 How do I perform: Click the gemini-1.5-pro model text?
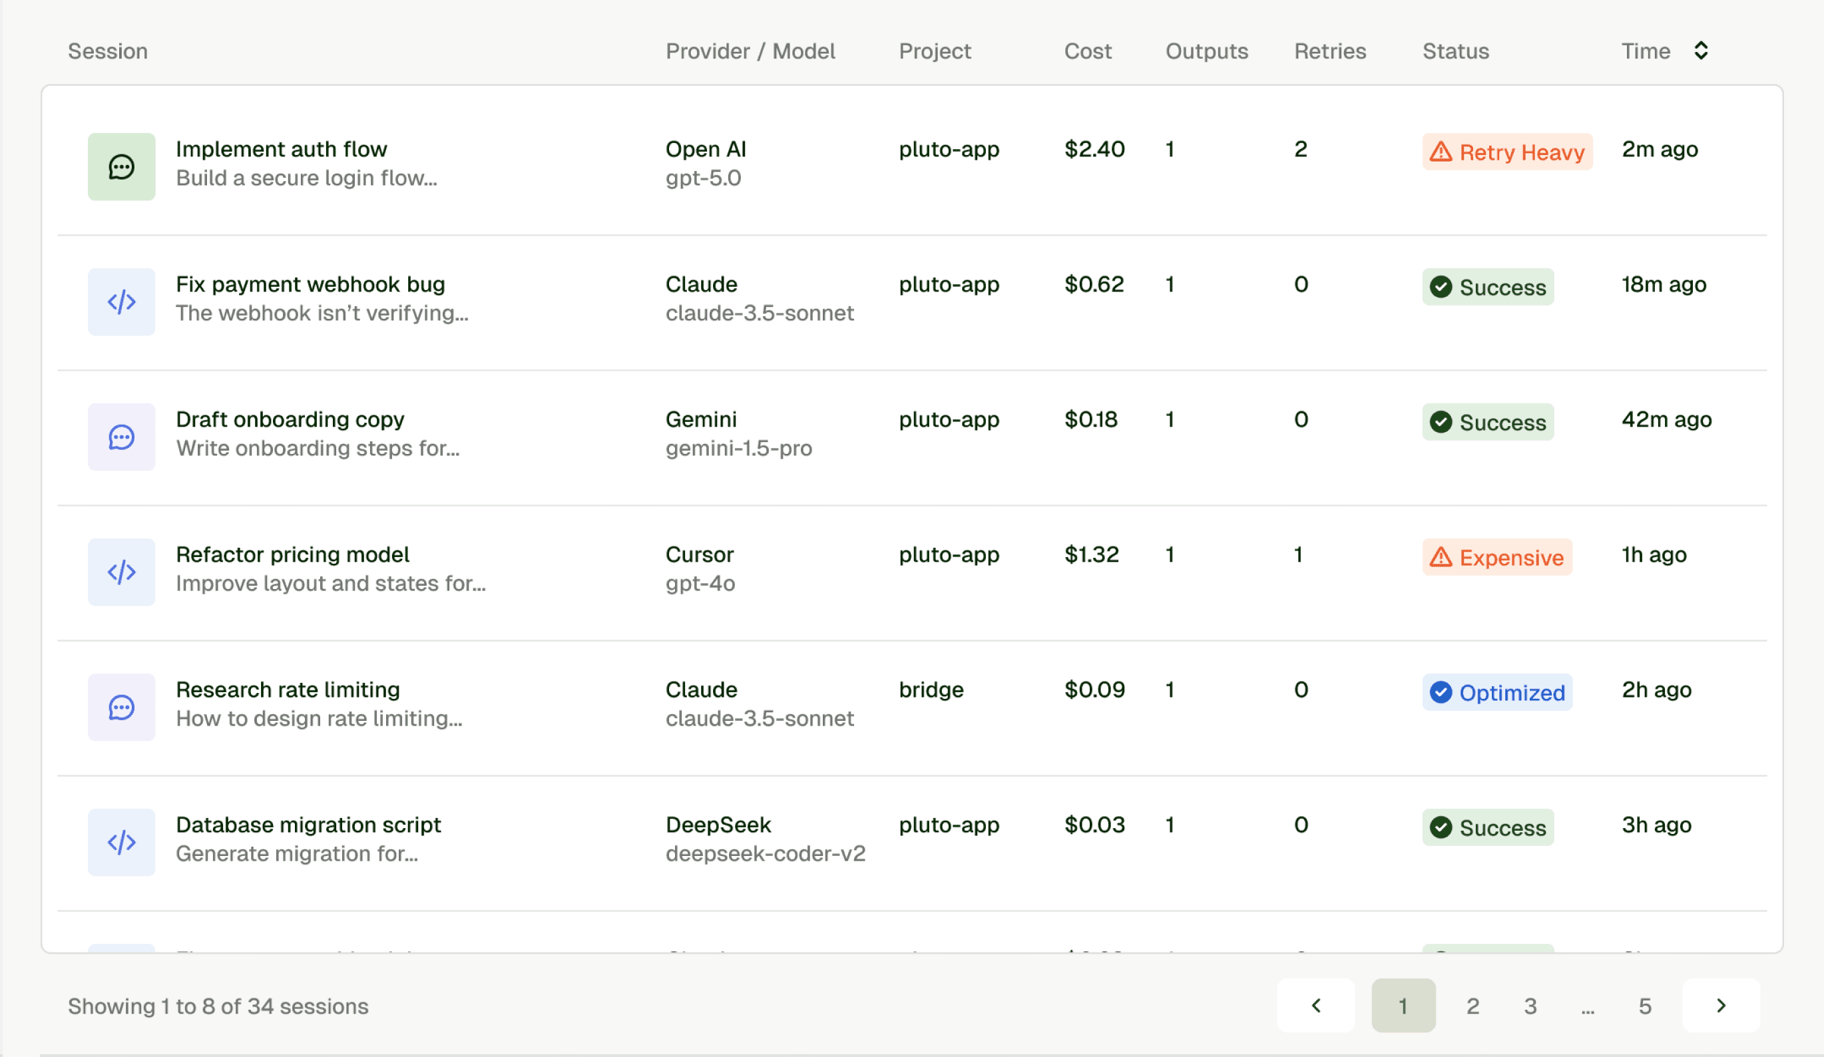[739, 449]
